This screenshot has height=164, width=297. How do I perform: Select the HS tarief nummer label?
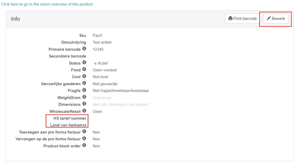(70, 118)
